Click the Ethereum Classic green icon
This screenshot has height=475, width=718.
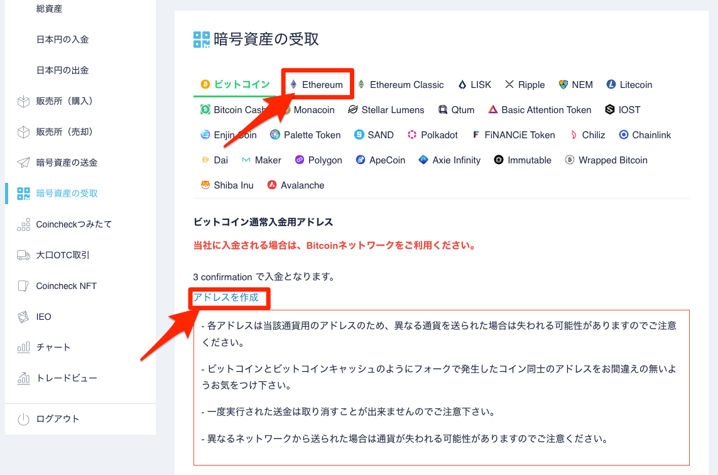tap(361, 84)
